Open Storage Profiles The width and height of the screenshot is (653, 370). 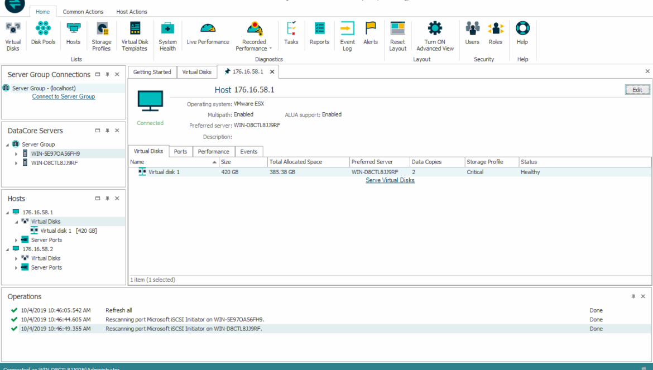pos(102,36)
